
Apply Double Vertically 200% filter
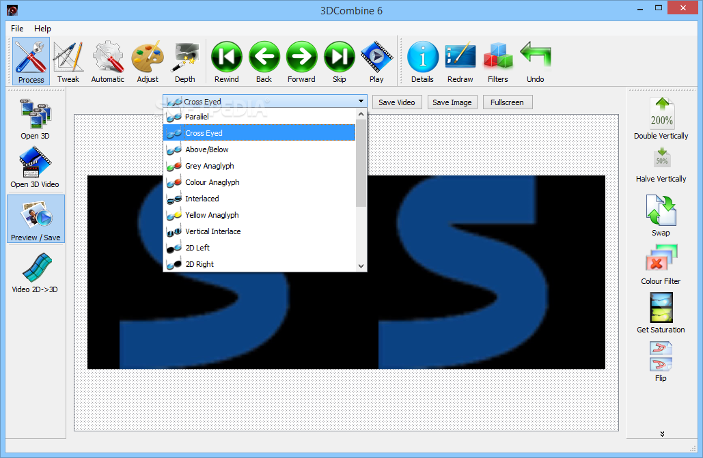(x=661, y=119)
